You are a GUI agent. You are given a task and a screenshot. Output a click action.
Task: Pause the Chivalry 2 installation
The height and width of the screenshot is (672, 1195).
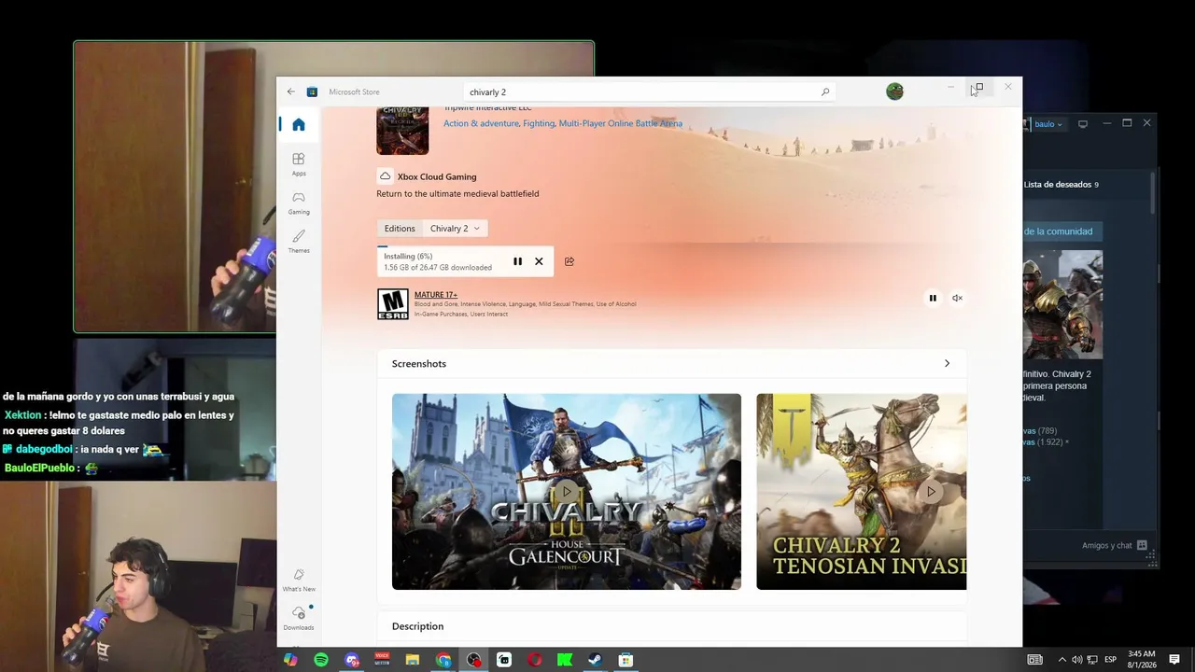point(517,261)
